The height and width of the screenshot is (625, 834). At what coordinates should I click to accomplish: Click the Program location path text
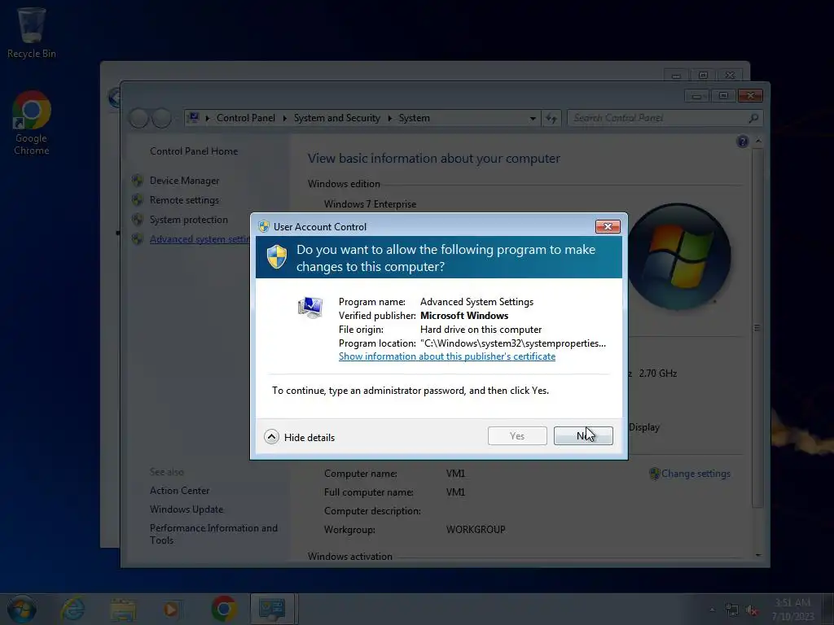[x=513, y=343]
